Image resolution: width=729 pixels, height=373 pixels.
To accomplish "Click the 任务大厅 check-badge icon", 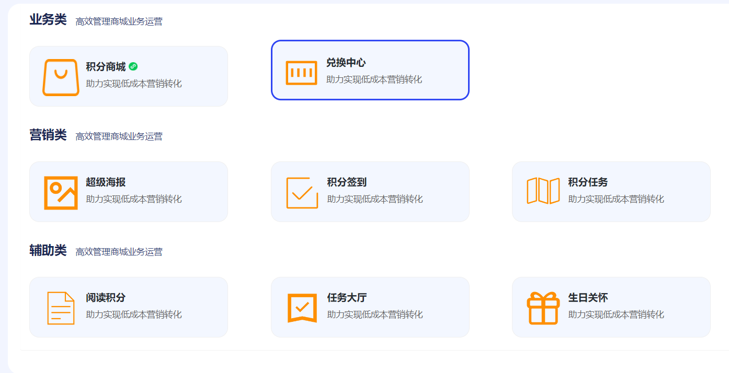I will (301, 307).
